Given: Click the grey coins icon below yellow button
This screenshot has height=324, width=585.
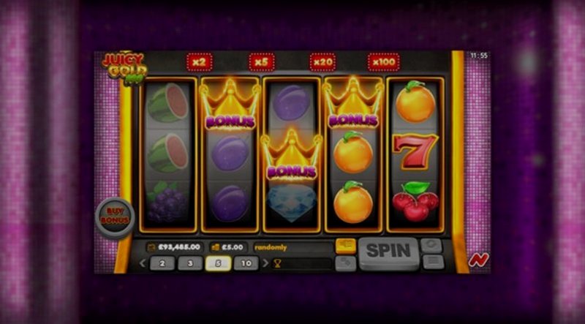Looking at the screenshot, I should click(345, 263).
